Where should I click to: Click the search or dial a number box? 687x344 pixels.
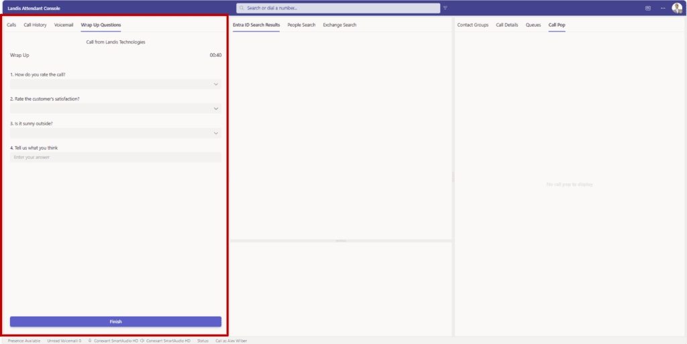click(x=338, y=8)
